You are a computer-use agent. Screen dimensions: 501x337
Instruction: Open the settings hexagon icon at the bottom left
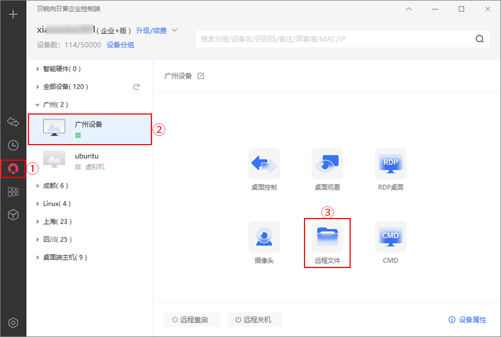pyautogui.click(x=13, y=323)
